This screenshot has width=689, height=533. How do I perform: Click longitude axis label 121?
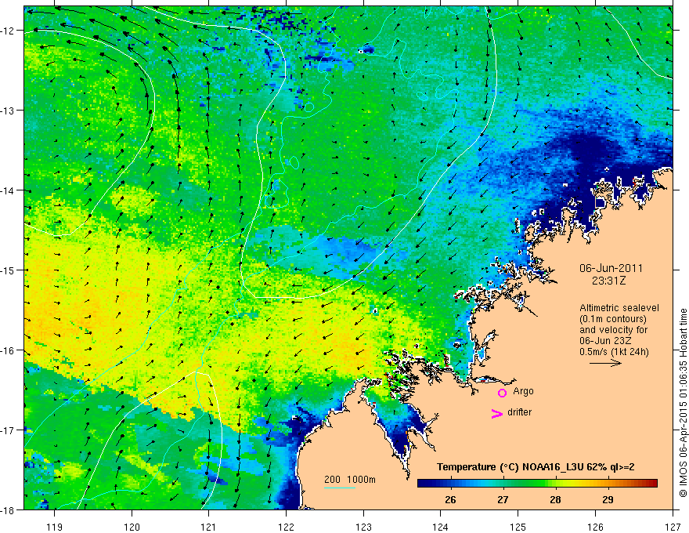click(x=209, y=527)
